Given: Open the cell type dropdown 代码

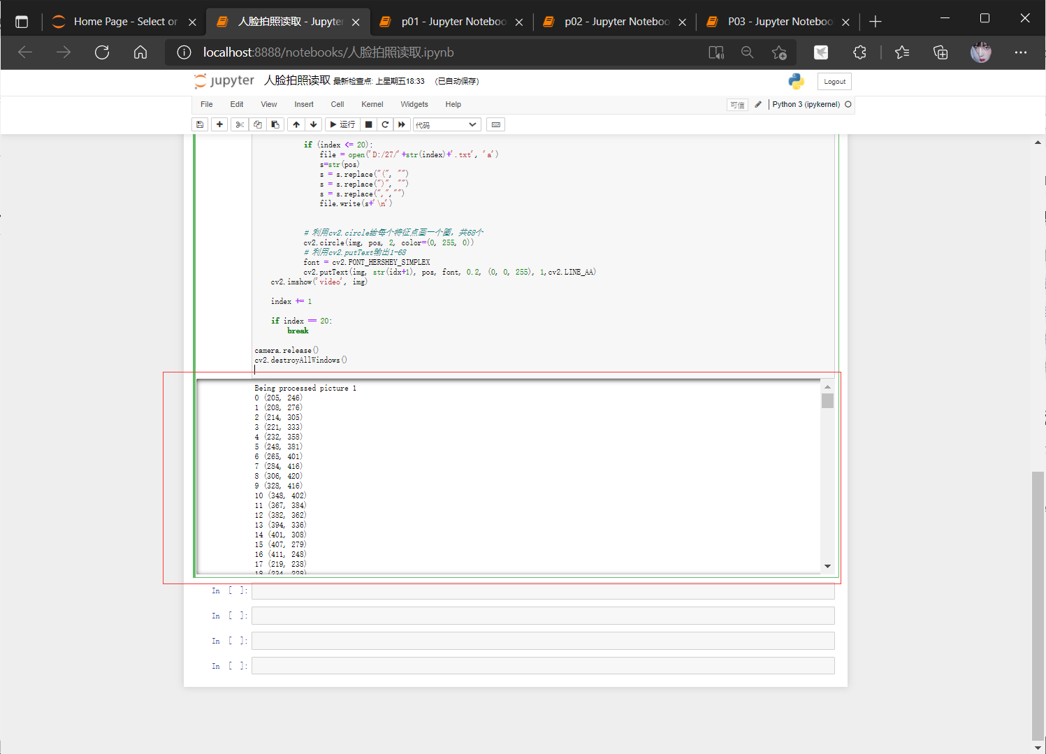Looking at the screenshot, I should pyautogui.click(x=447, y=124).
